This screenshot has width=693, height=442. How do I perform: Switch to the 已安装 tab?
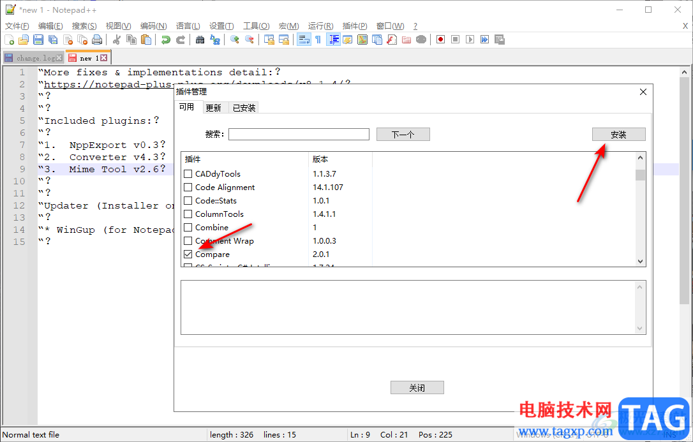[x=244, y=108]
